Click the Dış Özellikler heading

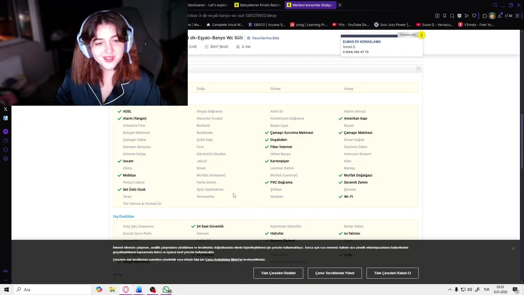[x=124, y=216]
